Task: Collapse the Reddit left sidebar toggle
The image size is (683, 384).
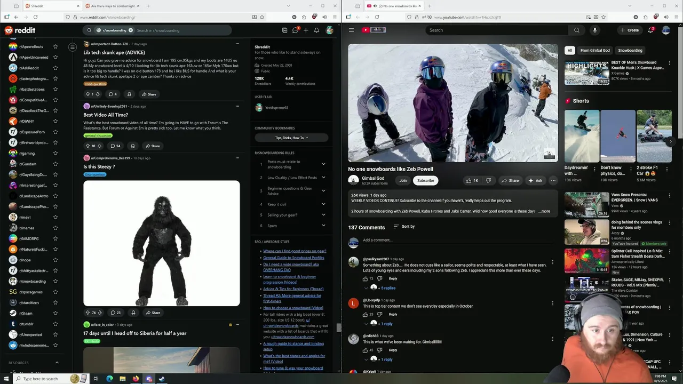Action: click(x=73, y=47)
